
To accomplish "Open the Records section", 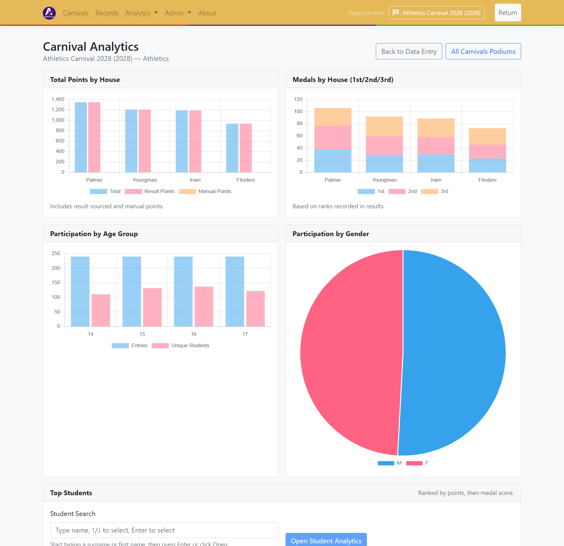I will (x=107, y=13).
